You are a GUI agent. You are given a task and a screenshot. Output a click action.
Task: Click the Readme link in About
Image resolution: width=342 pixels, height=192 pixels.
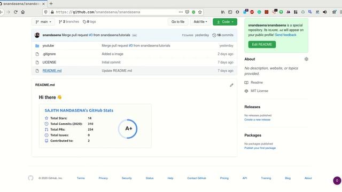point(256,83)
